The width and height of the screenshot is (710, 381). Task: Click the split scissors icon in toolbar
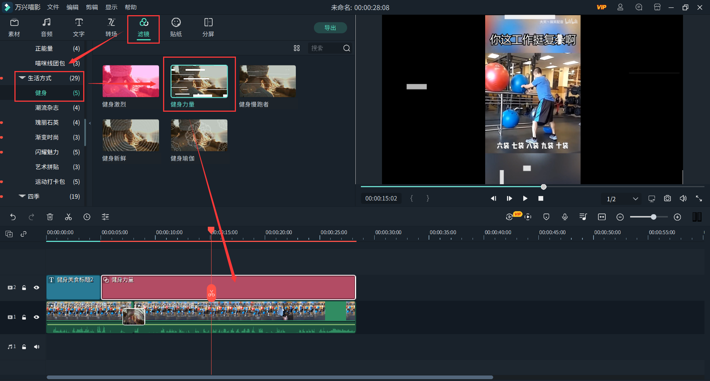(x=68, y=217)
